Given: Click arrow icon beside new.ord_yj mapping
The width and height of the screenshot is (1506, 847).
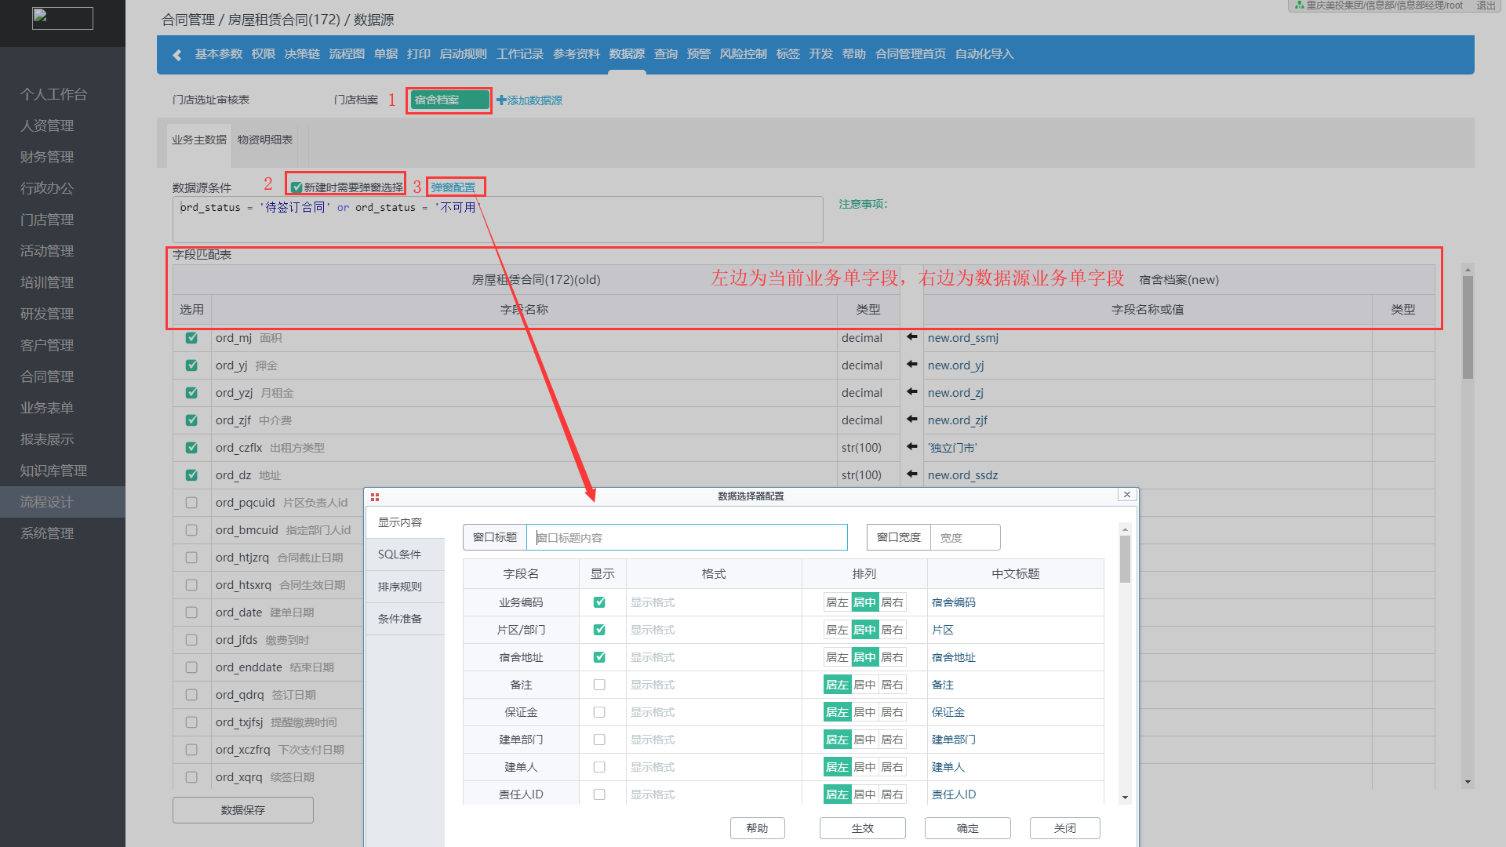Looking at the screenshot, I should (911, 365).
